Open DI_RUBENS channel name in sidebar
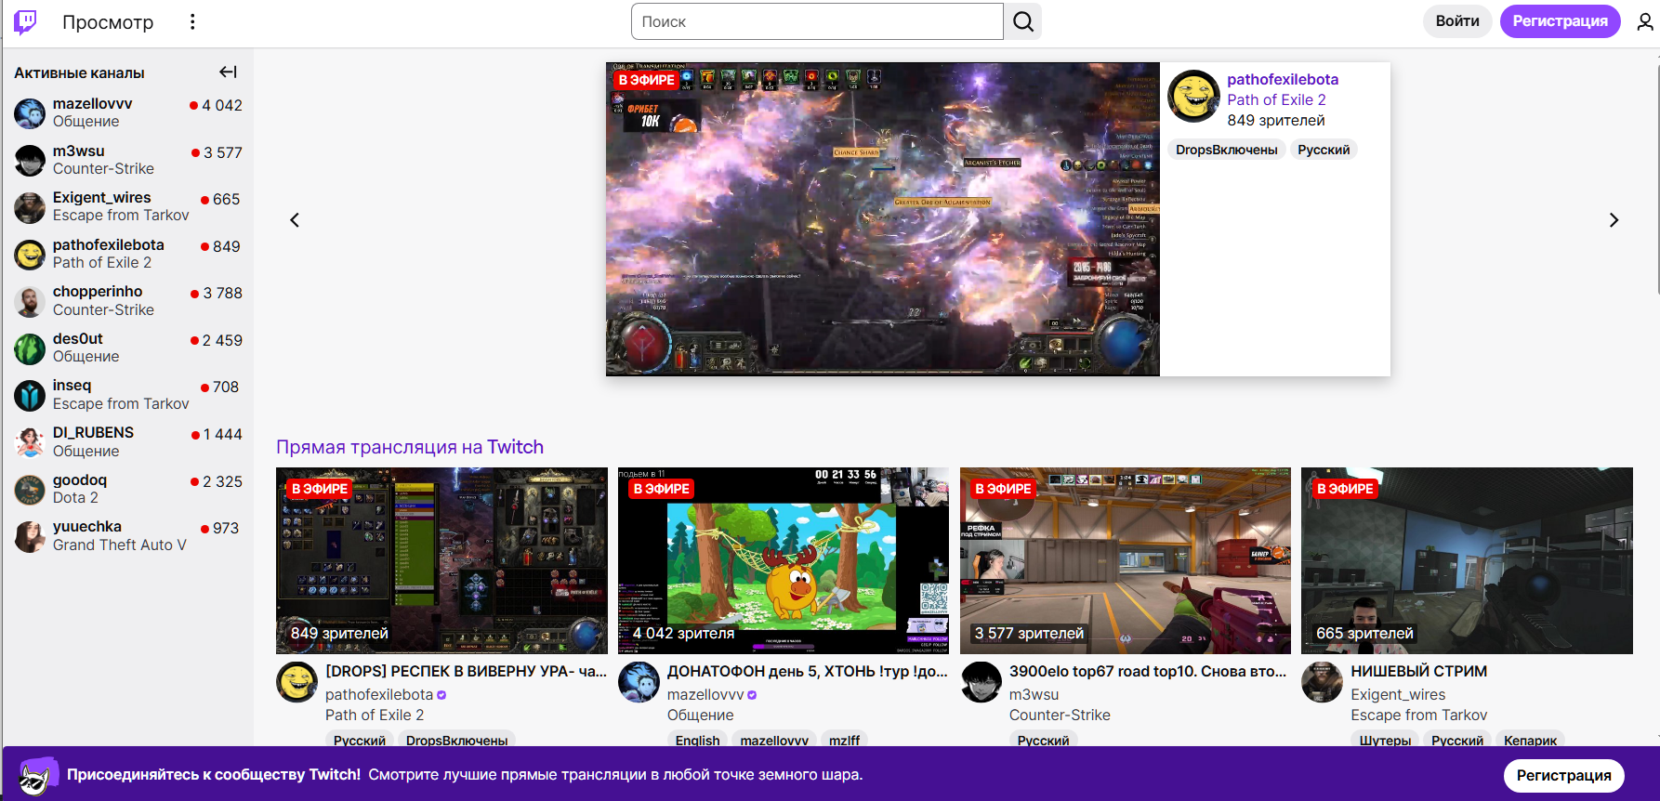The width and height of the screenshot is (1660, 801). coord(93,432)
